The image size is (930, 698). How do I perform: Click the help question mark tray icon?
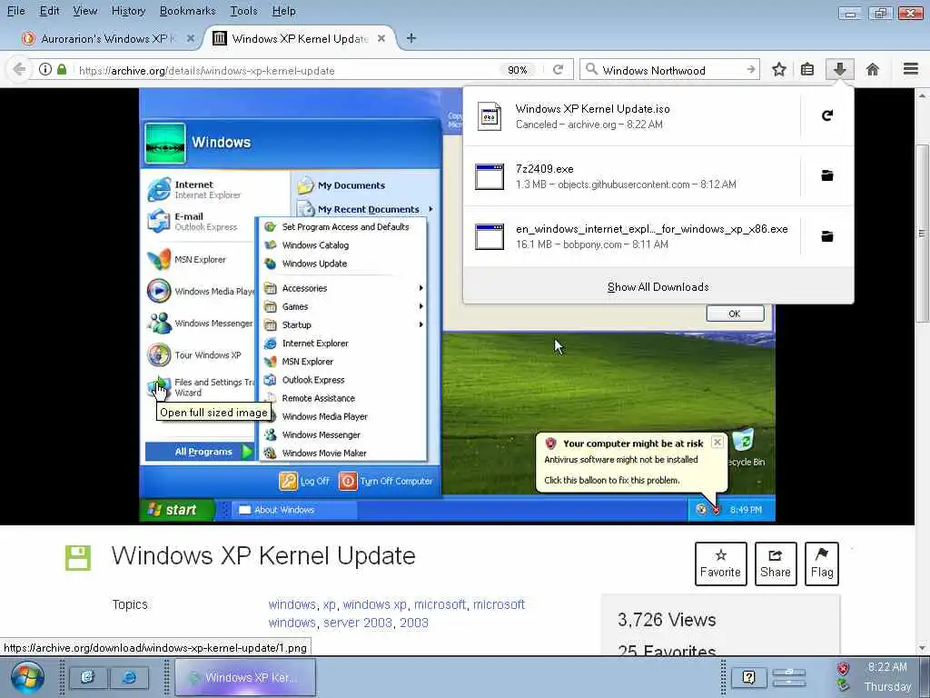click(748, 677)
